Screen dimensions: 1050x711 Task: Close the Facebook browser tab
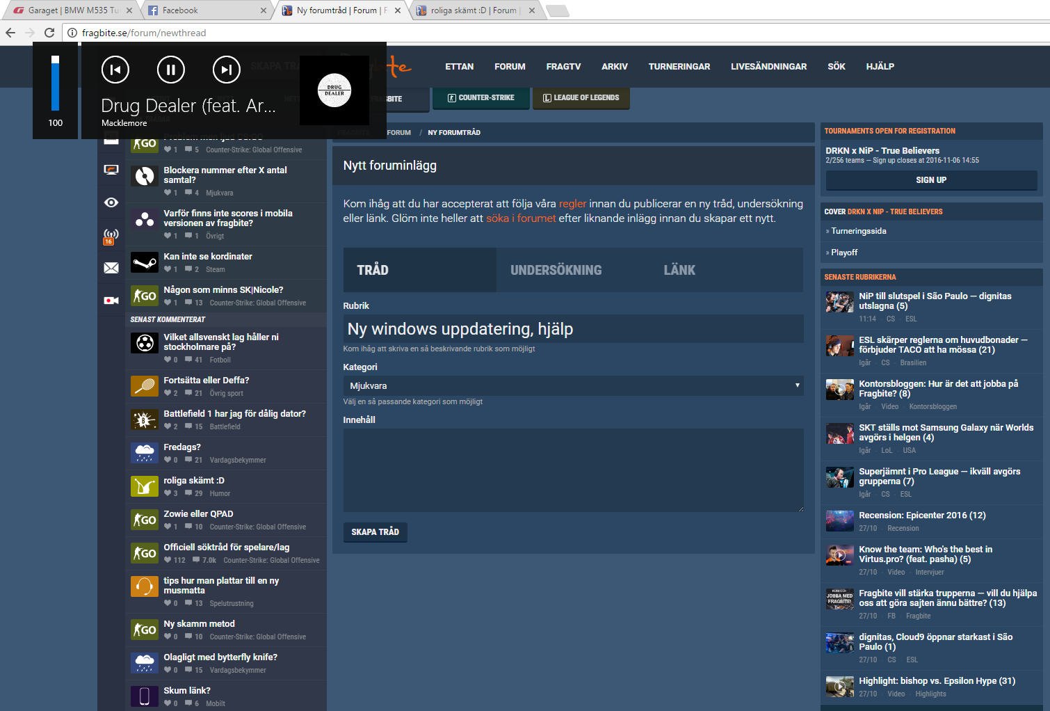(x=264, y=10)
